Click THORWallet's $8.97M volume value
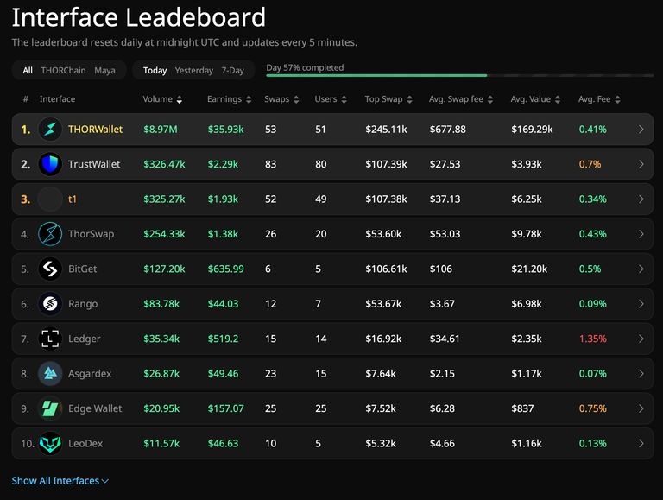Image resolution: width=663 pixels, height=500 pixels. click(161, 129)
